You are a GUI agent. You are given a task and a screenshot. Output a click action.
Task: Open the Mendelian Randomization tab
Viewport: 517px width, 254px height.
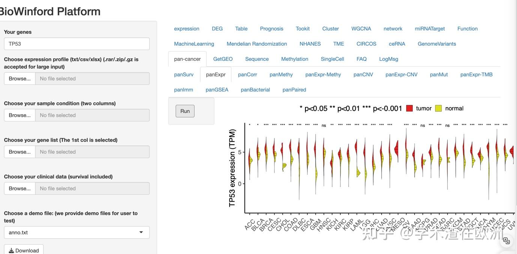click(x=257, y=44)
